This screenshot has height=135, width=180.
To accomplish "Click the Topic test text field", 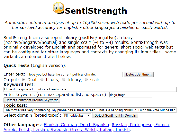I will pos(90,110).
